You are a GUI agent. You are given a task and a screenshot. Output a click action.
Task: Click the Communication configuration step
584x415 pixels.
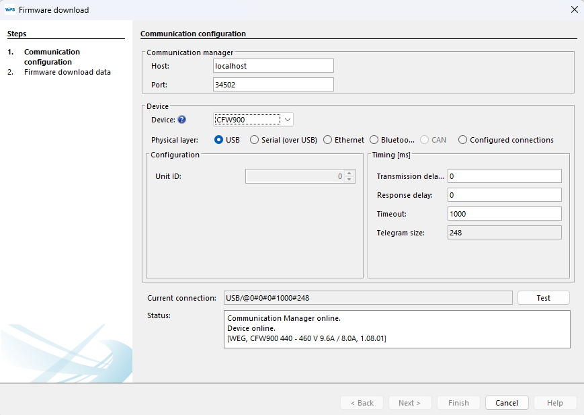point(52,56)
